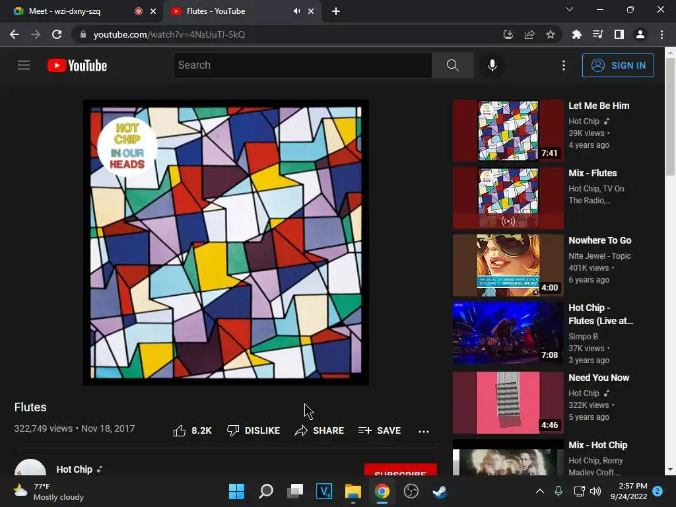Open Steam from the taskbar
Viewport: 676px width, 507px height.
click(440, 491)
